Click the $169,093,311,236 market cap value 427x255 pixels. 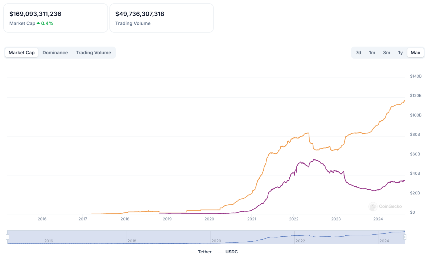point(35,14)
